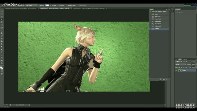The height and width of the screenshot is (111, 197).
Task: Select the Rectangular Marquee tool
Action: 2,14
